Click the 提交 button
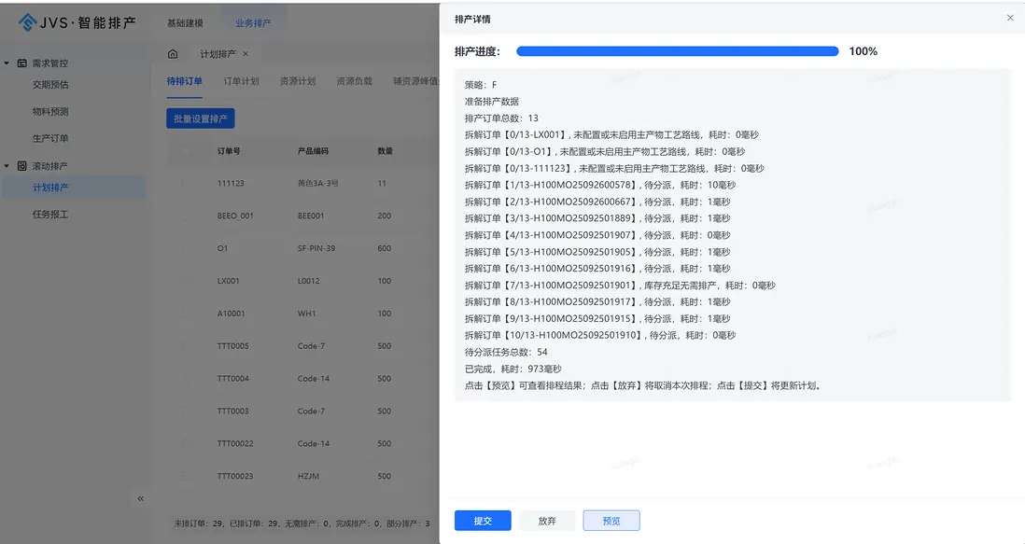The width and height of the screenshot is (1025, 544). click(483, 521)
